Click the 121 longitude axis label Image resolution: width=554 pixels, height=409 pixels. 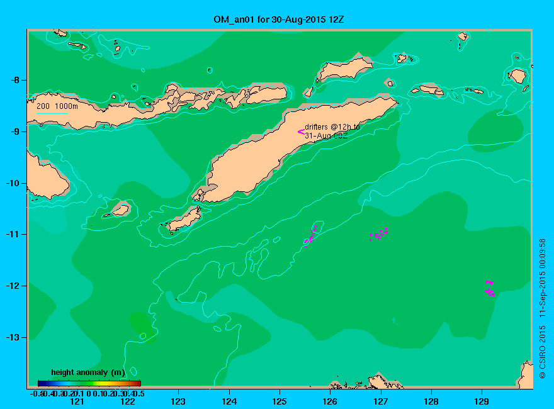(x=77, y=401)
